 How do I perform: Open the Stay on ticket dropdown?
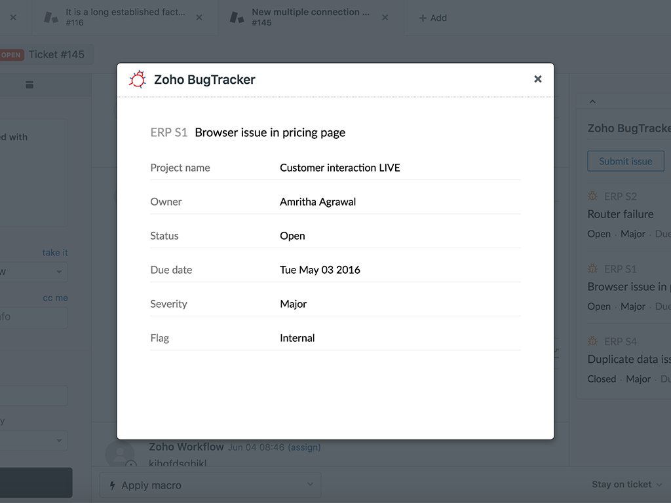click(x=627, y=485)
